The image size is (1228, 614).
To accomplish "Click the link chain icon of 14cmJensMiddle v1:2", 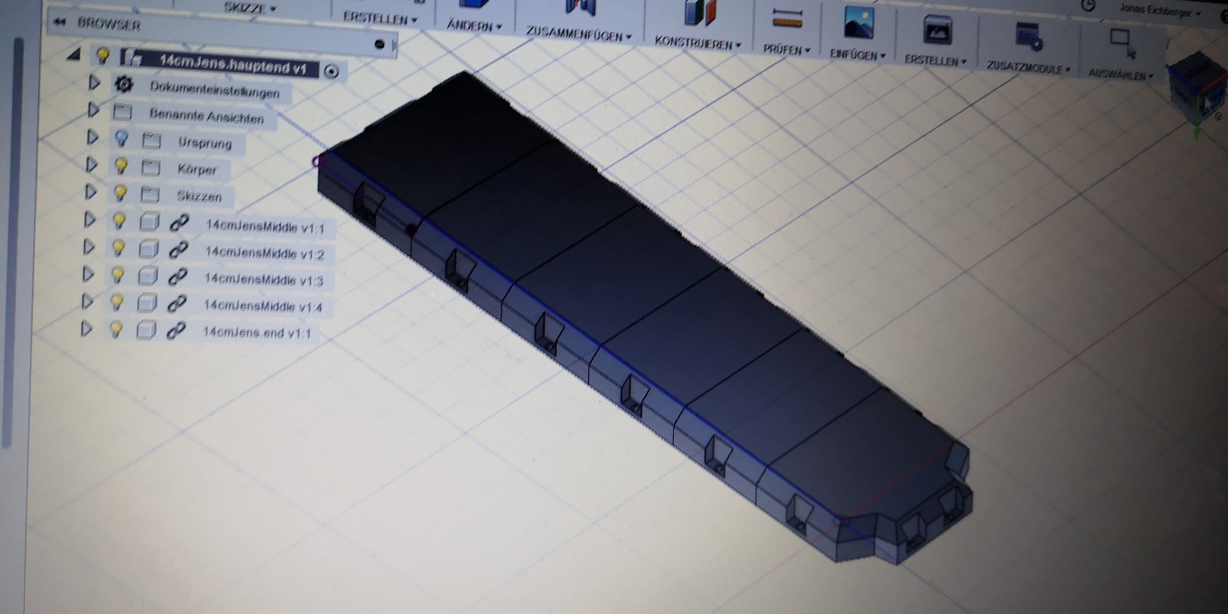I will tap(178, 250).
